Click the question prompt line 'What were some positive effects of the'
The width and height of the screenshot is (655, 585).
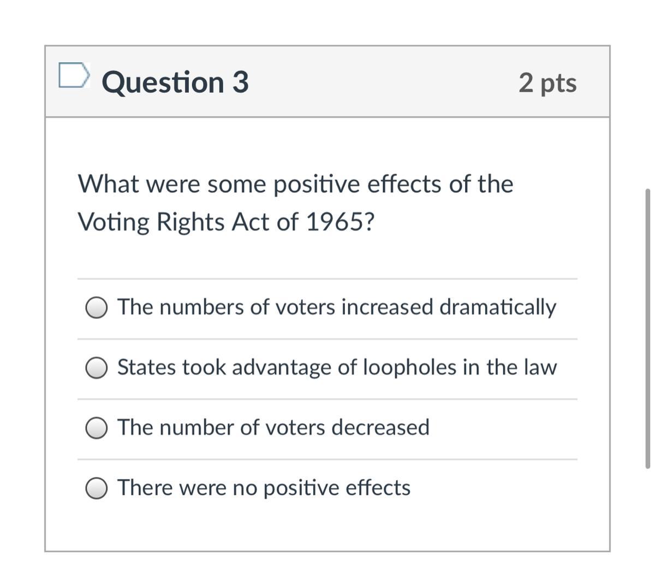click(295, 184)
